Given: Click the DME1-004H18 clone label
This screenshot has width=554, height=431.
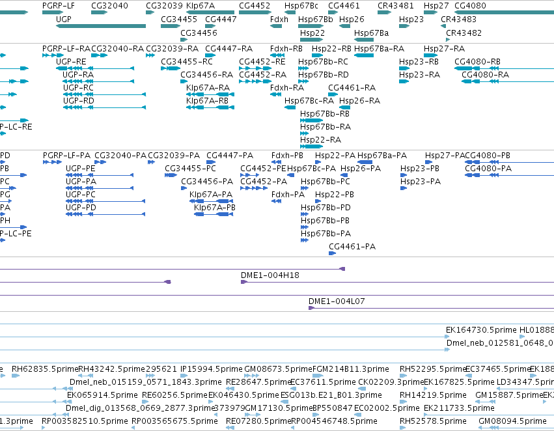Looking at the screenshot, I should [x=270, y=275].
